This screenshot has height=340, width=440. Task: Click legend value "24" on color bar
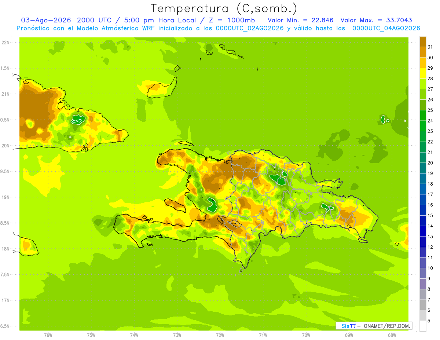(430, 121)
